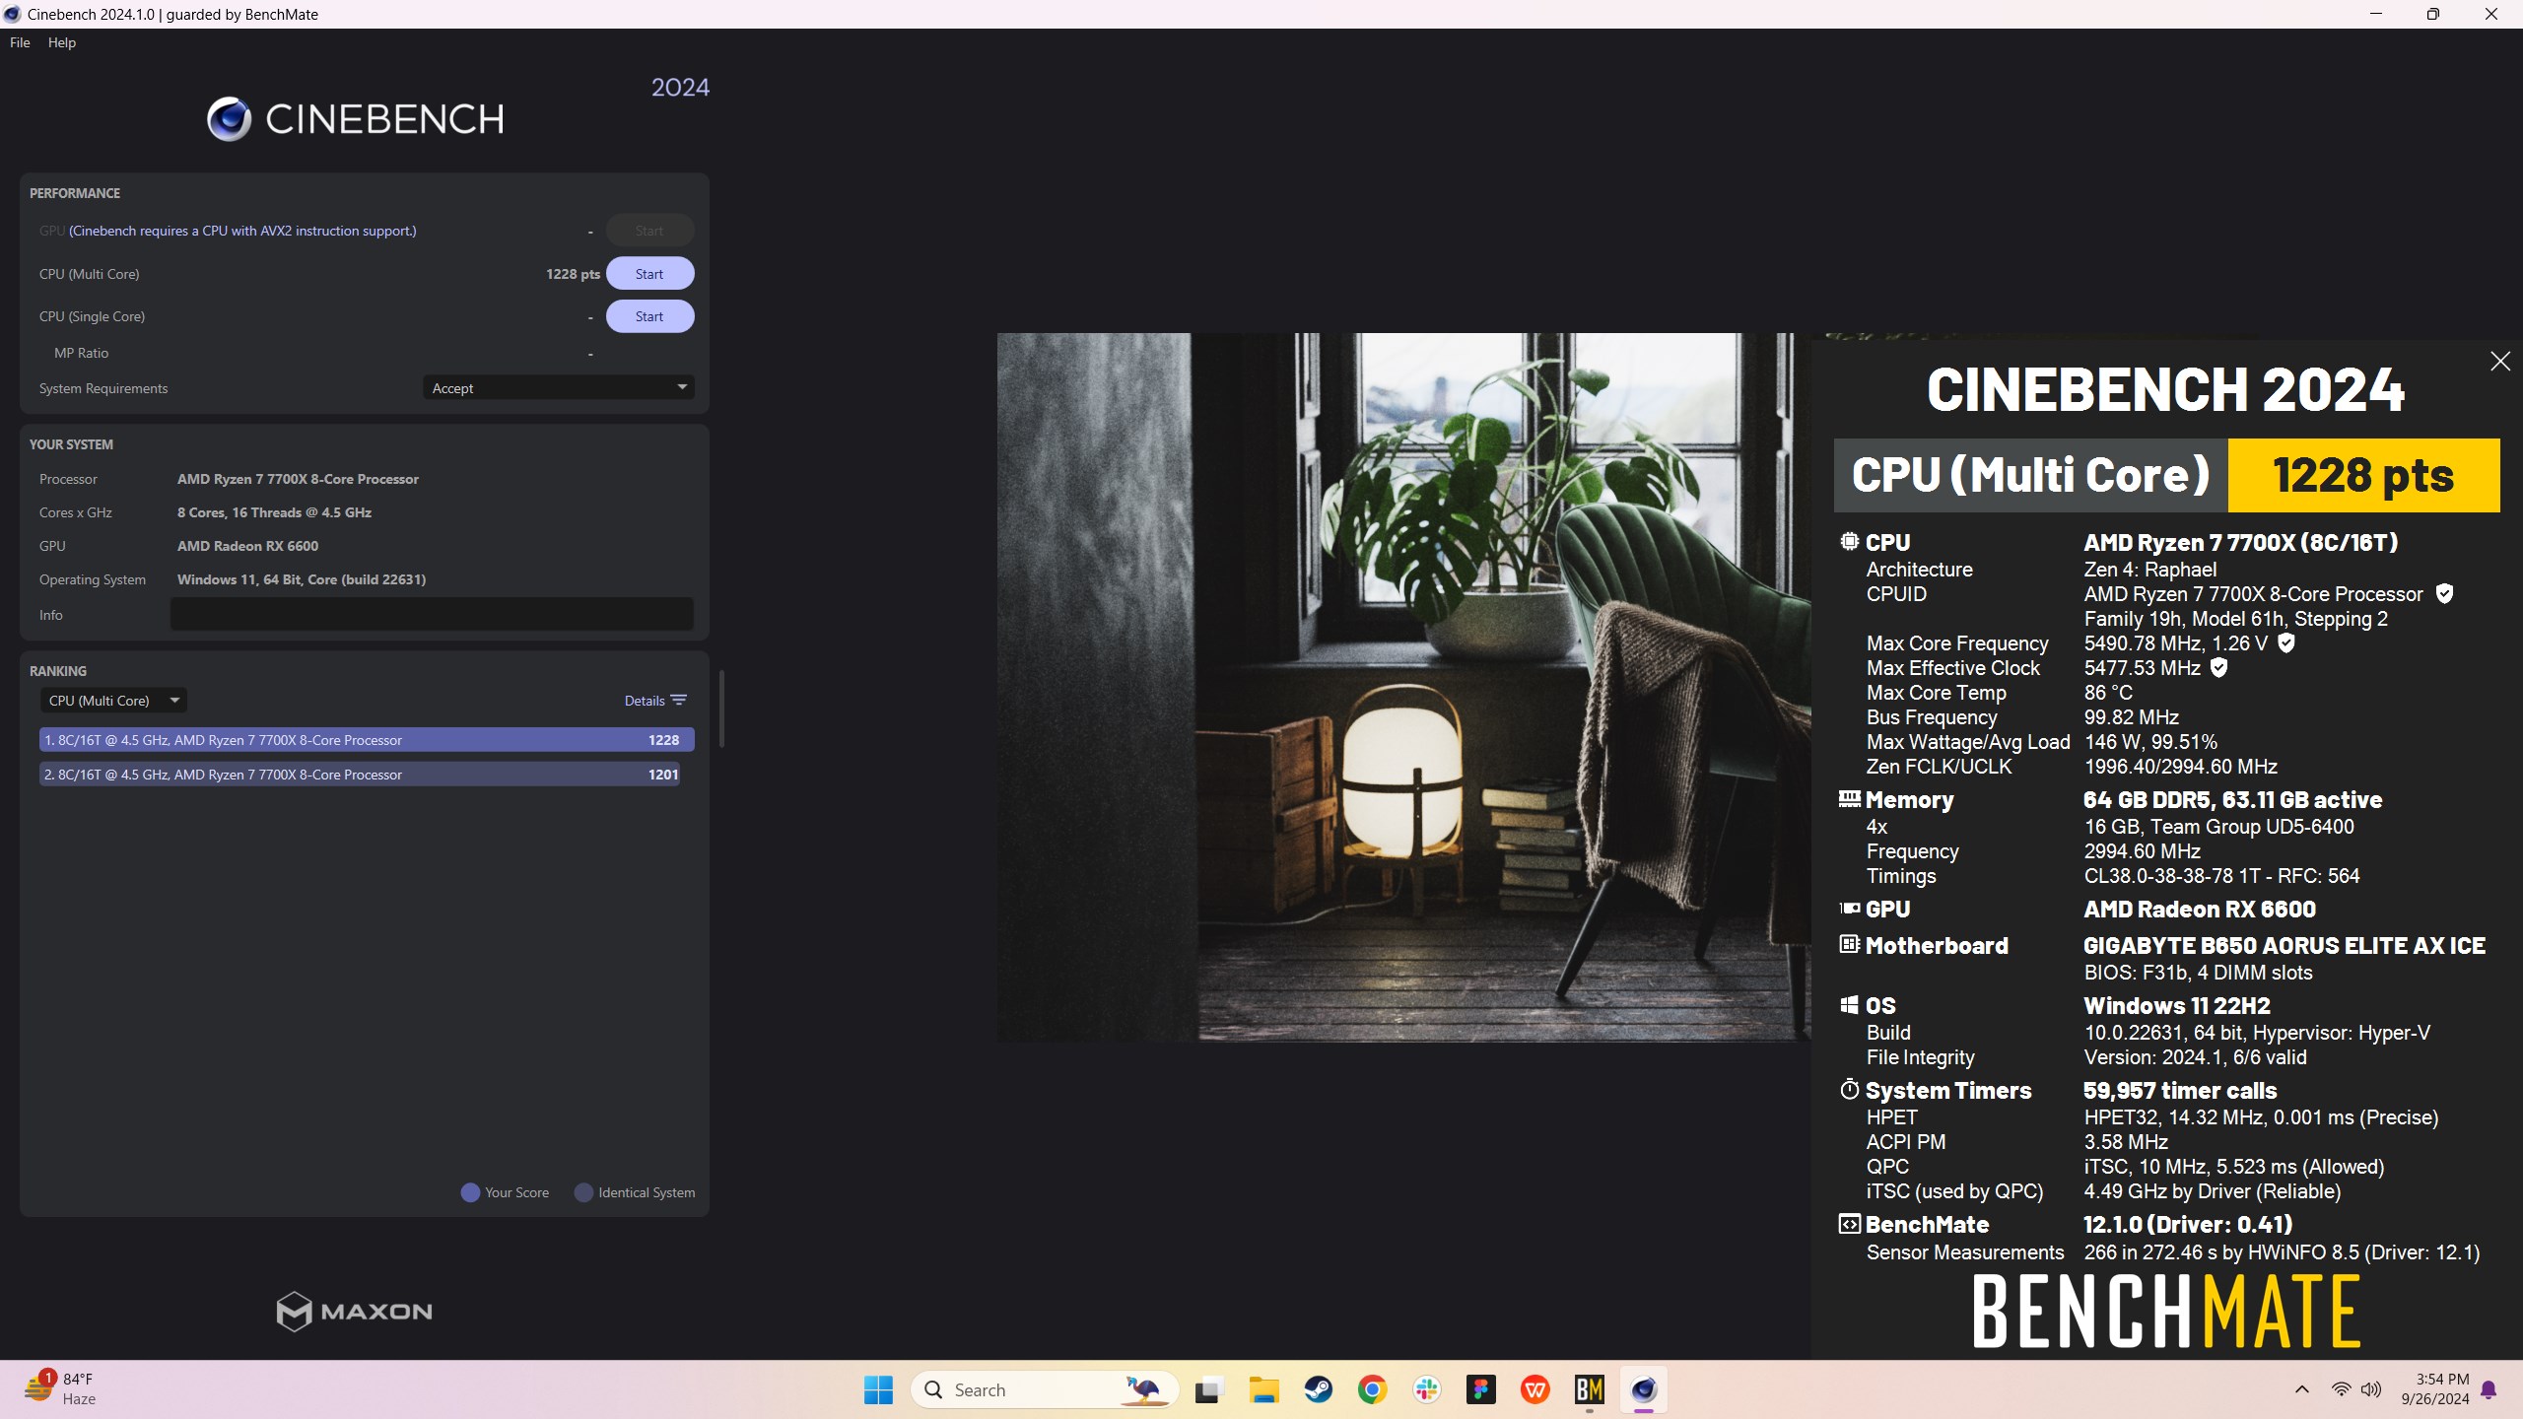Click the Ranking panel scrollbar
The image size is (2523, 1419).
click(x=722, y=709)
